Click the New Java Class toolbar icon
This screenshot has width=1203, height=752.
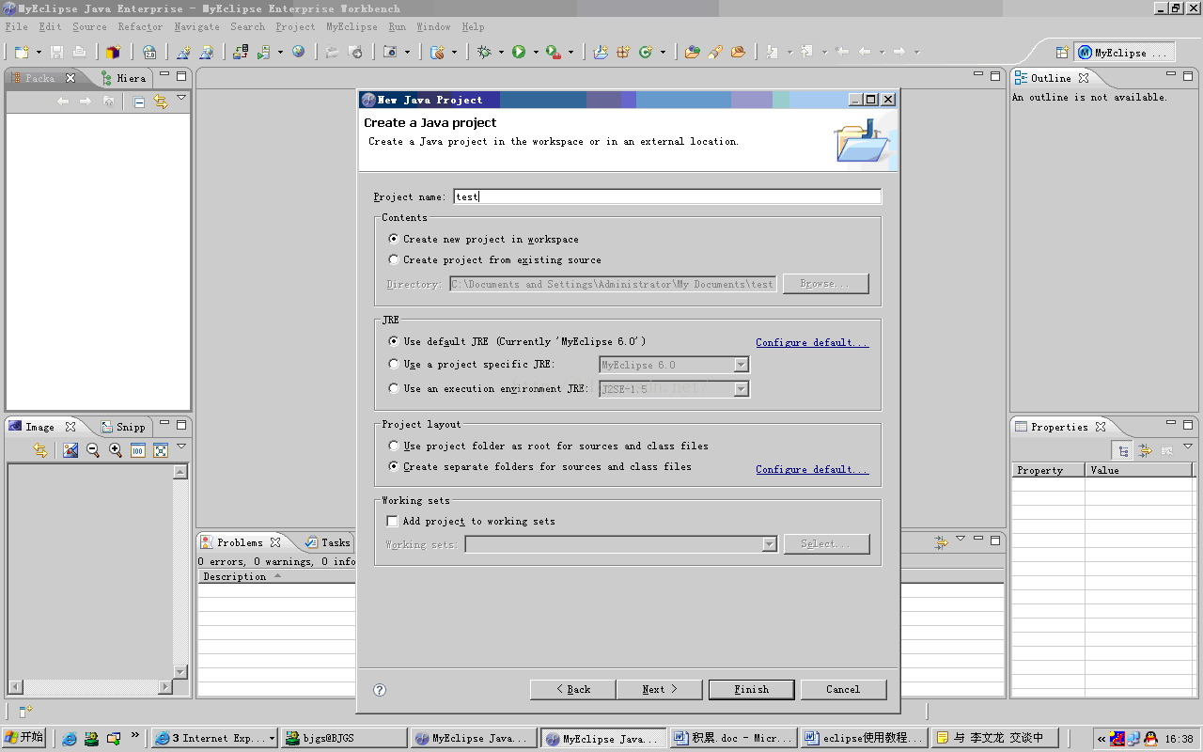pyautogui.click(x=646, y=53)
